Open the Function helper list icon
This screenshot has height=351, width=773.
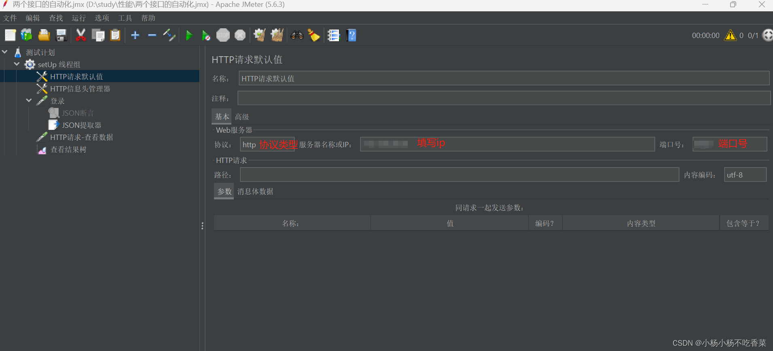click(334, 35)
